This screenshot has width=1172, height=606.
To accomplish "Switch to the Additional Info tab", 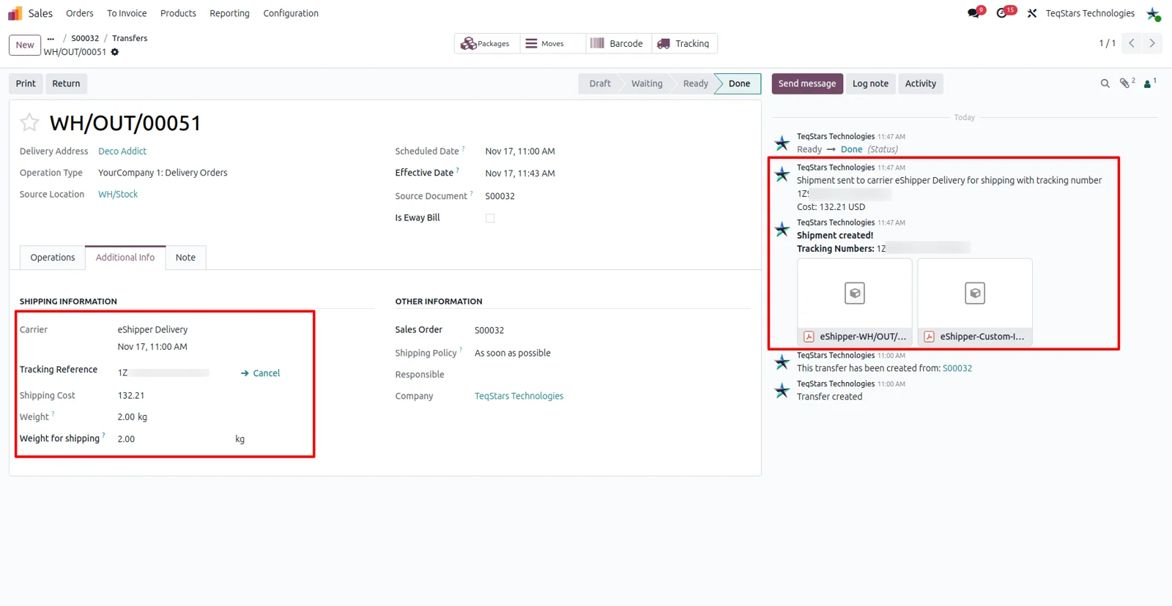I will 125,258.
